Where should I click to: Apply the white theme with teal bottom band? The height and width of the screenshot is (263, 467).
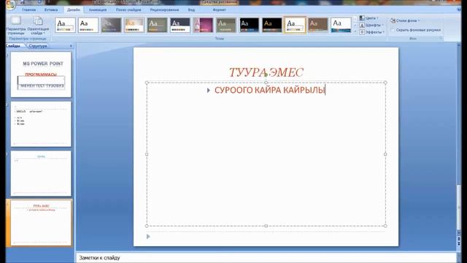click(x=341, y=25)
